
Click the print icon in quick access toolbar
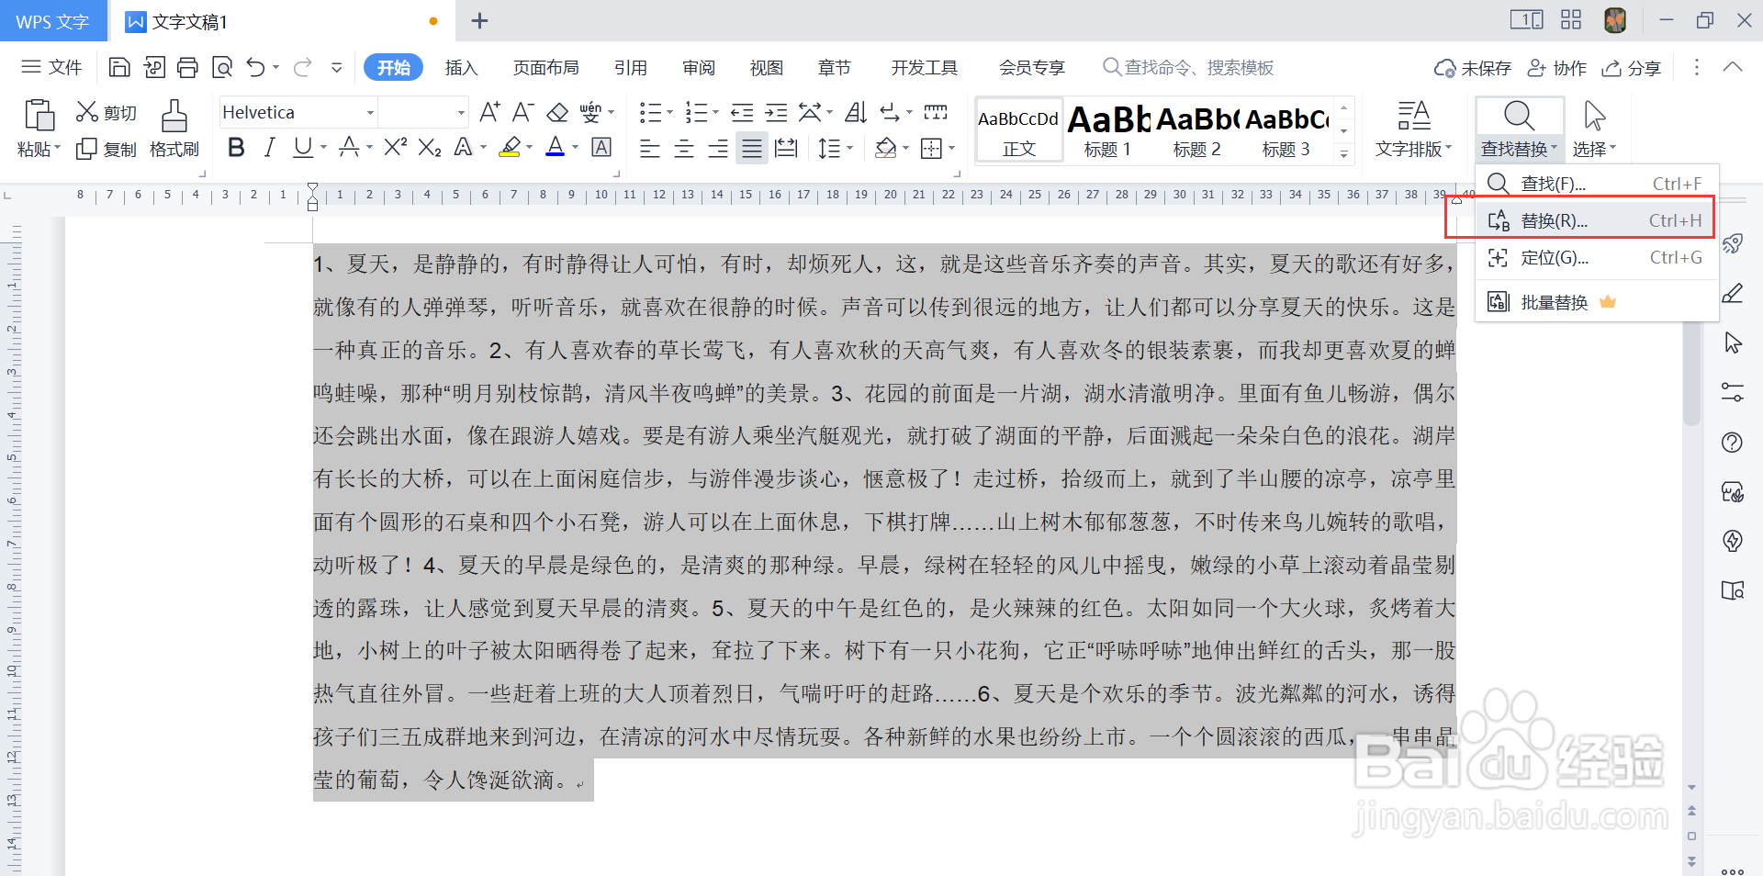[187, 67]
